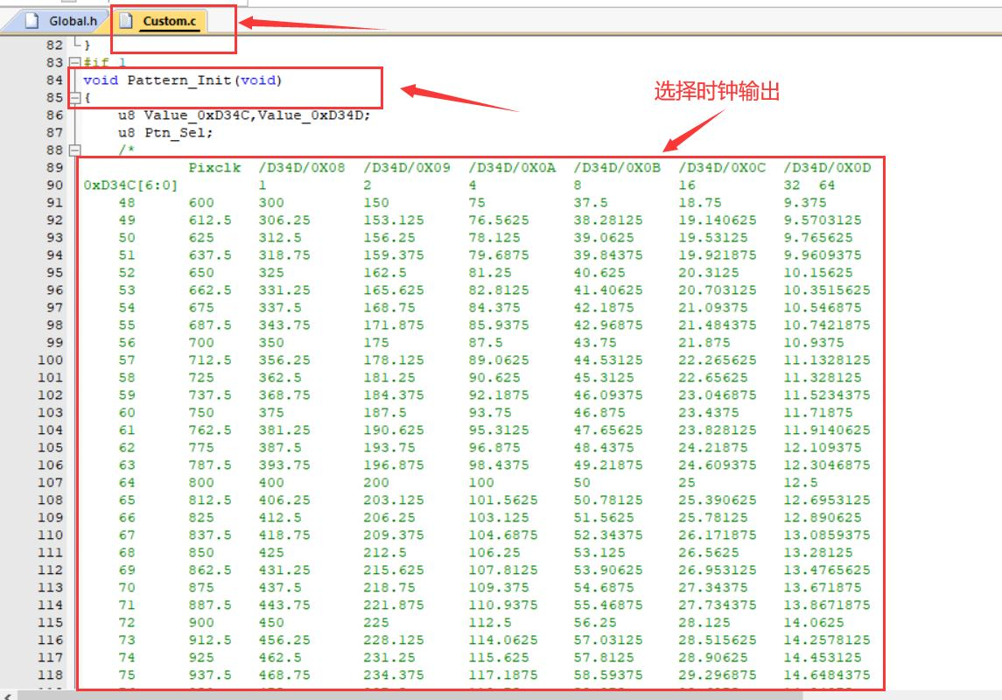The width and height of the screenshot is (1002, 700).
Task: Click the horizontal scrollbar thumb at bottom
Action: click(409, 696)
